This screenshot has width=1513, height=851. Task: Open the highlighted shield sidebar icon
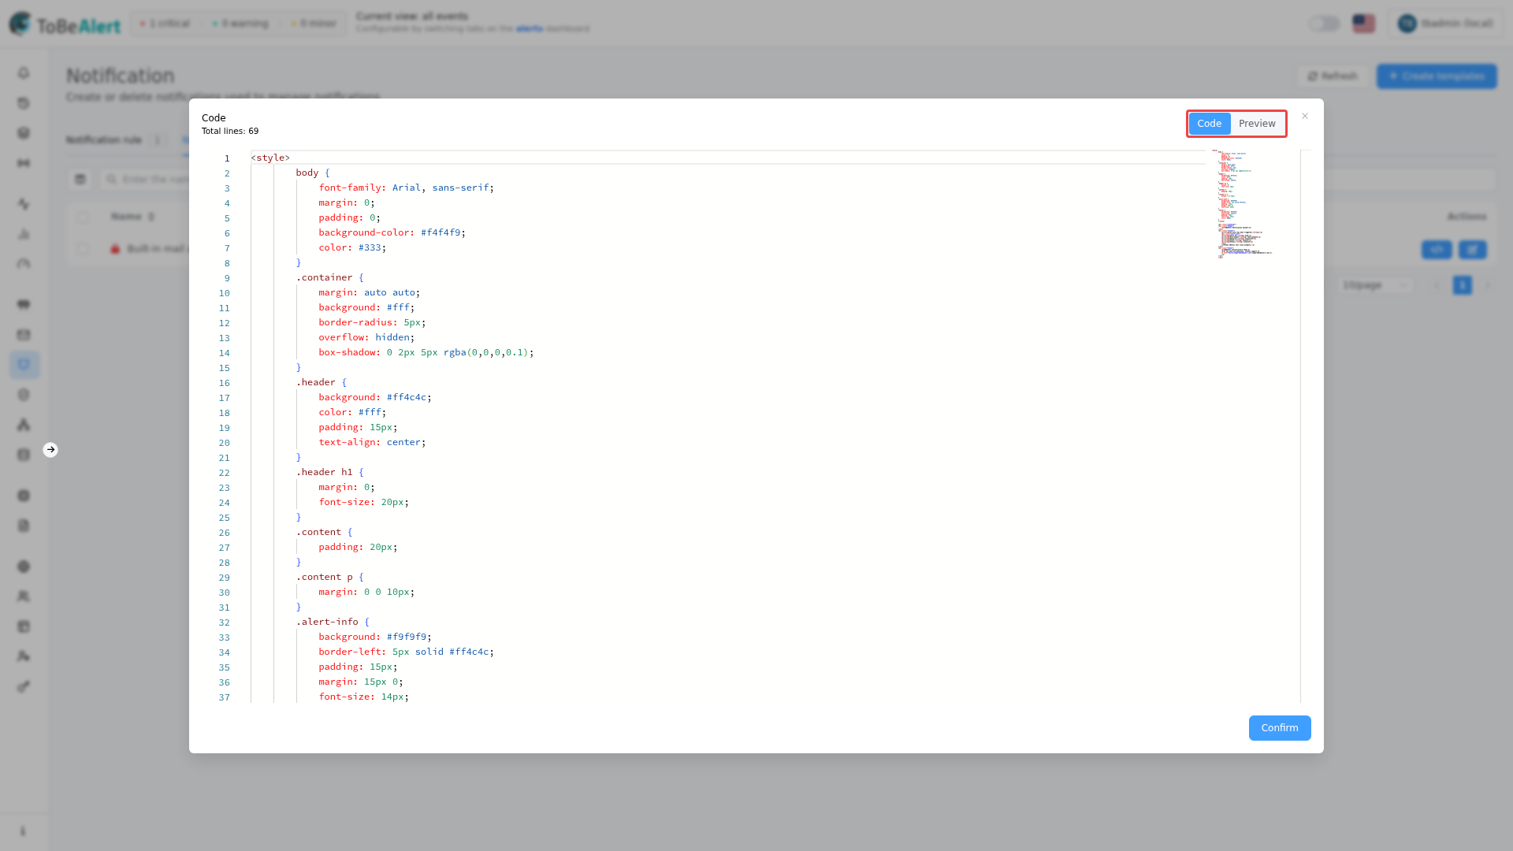pos(24,365)
